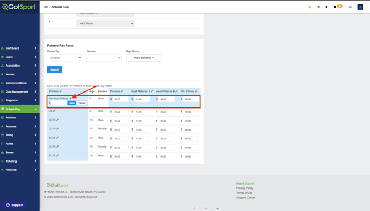Click the Stores sidebar icon
Viewport: 370px width, 211px height.
pyautogui.click(x=2, y=153)
